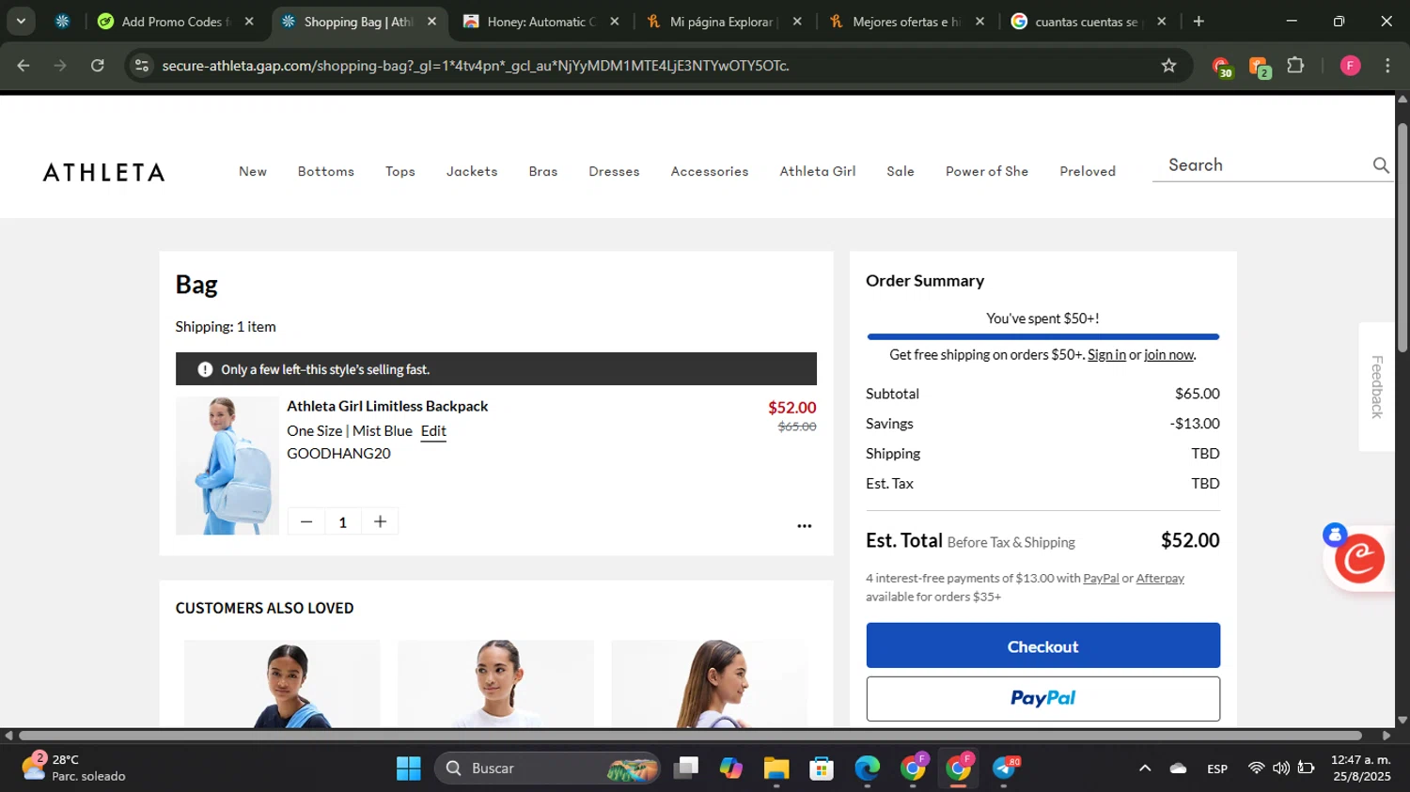Open the ESP language selector
Image resolution: width=1410 pixels, height=792 pixels.
pos(1217,769)
